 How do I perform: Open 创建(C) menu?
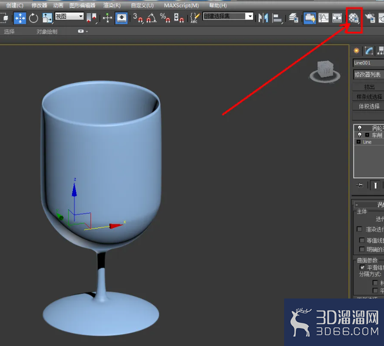[x=14, y=5]
